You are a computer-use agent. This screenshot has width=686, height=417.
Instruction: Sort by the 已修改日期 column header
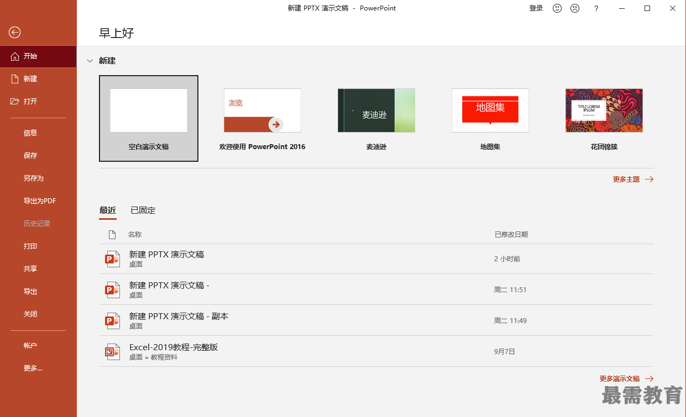511,235
